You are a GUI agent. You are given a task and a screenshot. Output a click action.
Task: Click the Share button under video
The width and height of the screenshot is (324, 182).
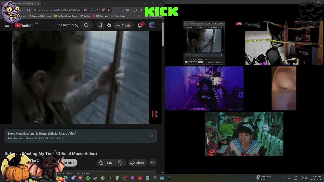[137, 163]
